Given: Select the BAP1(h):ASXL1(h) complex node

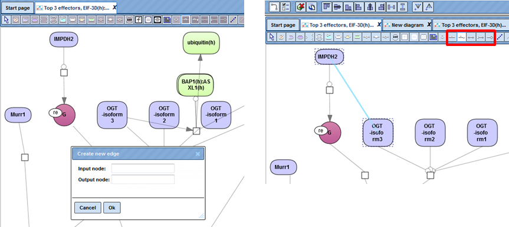Looking at the screenshot, I should point(196,85).
